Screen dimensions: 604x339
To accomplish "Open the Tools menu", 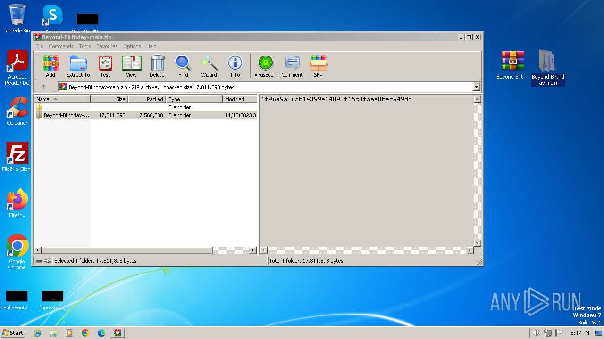I will [x=85, y=46].
